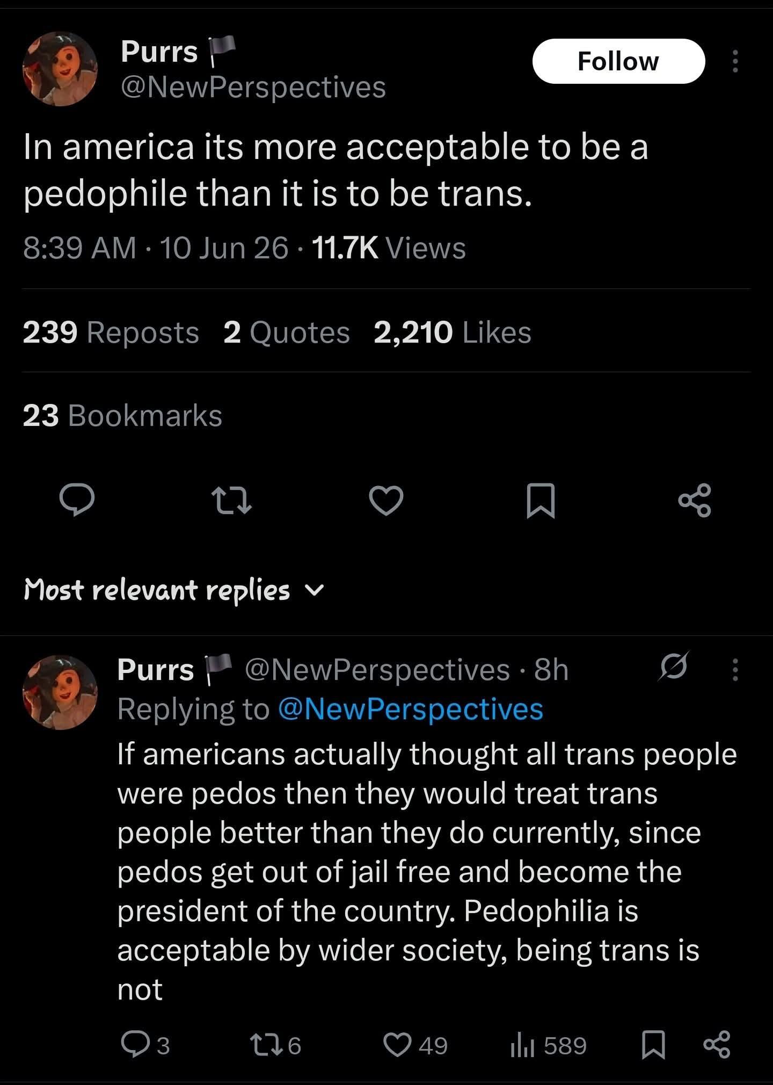
Task: Bookmark the main post
Action: [x=541, y=501]
